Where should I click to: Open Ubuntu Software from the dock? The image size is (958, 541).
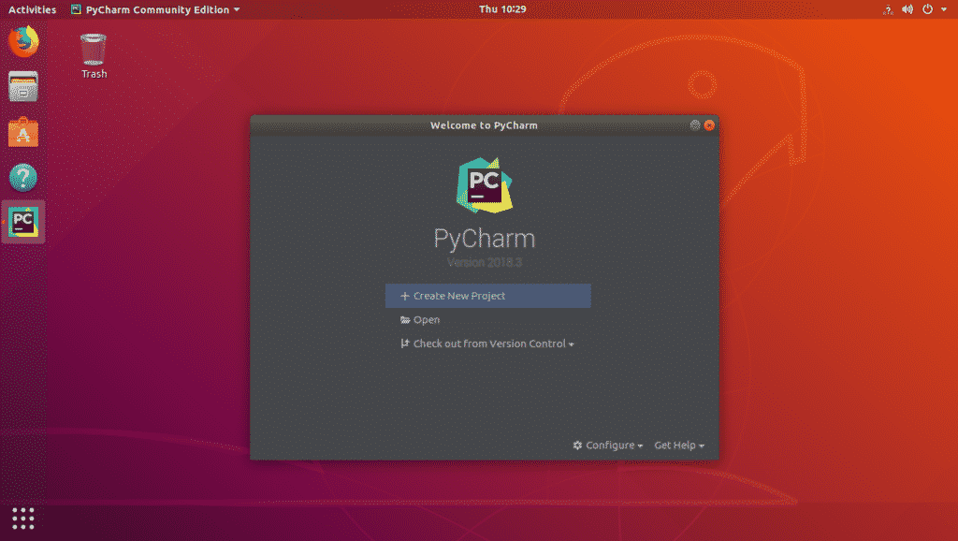(x=22, y=132)
